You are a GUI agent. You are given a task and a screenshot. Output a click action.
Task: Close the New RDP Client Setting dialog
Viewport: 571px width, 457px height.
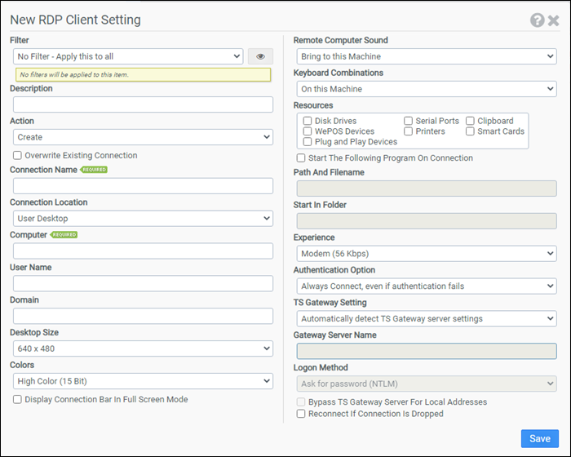[x=554, y=20]
